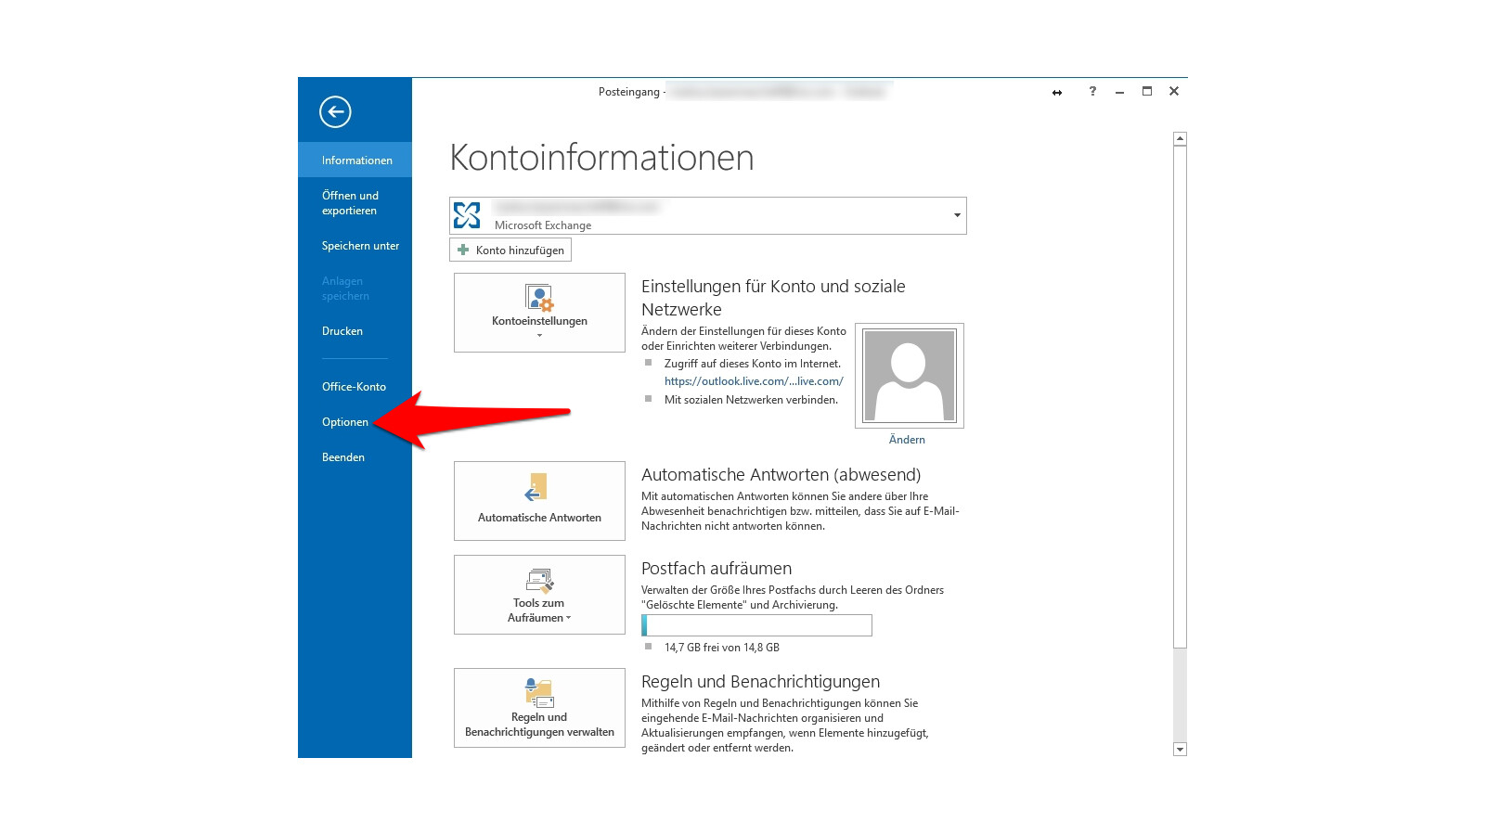Click the back arrow circle icon
Image resolution: width=1485 pixels, height=835 pixels.
coord(335,112)
